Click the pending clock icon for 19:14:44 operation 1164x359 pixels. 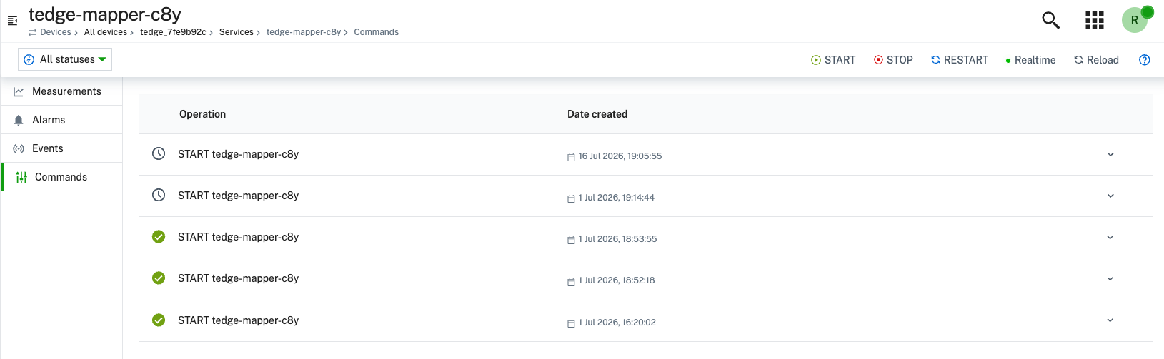tap(159, 195)
